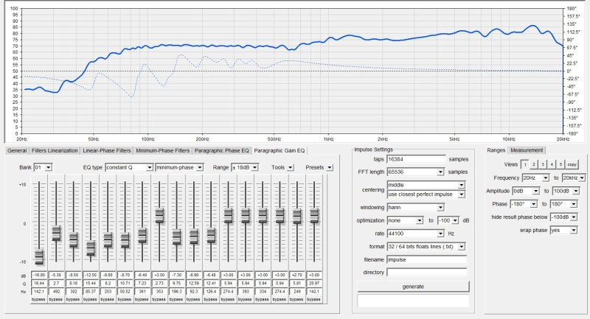The image size is (590, 319).
Task: Switch to the Paragraphic Phase EQ tab
Action: [x=222, y=150]
